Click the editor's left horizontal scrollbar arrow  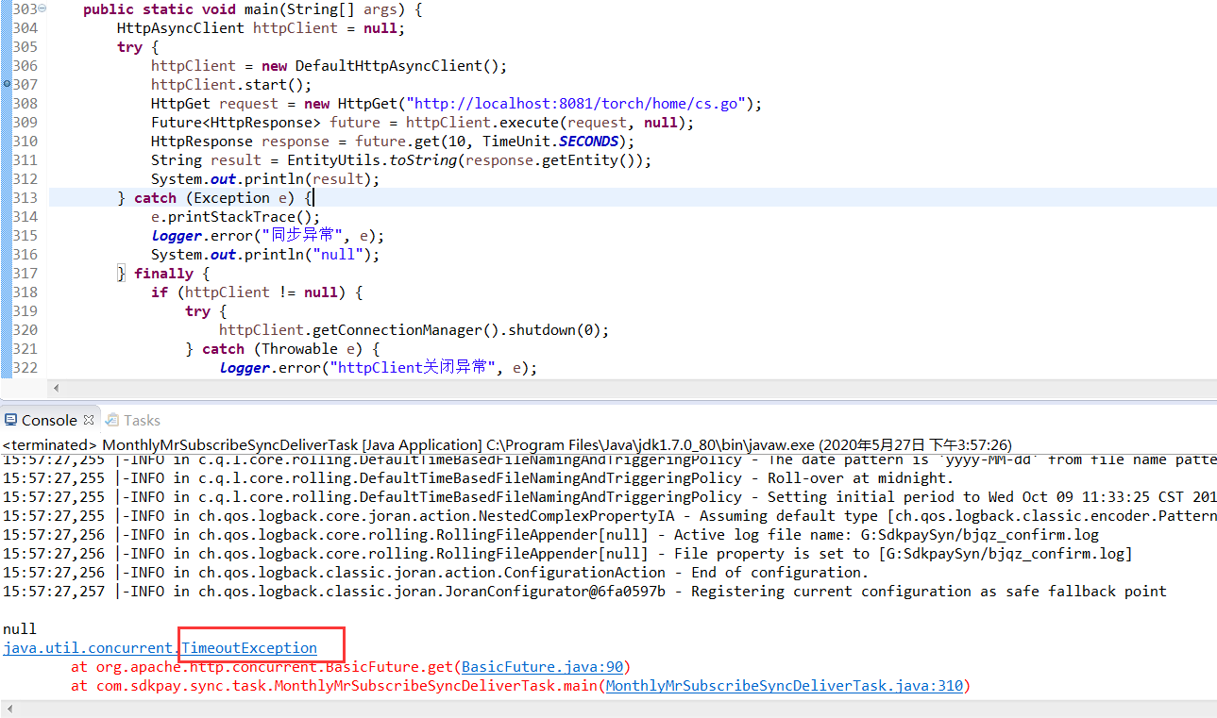click(55, 388)
